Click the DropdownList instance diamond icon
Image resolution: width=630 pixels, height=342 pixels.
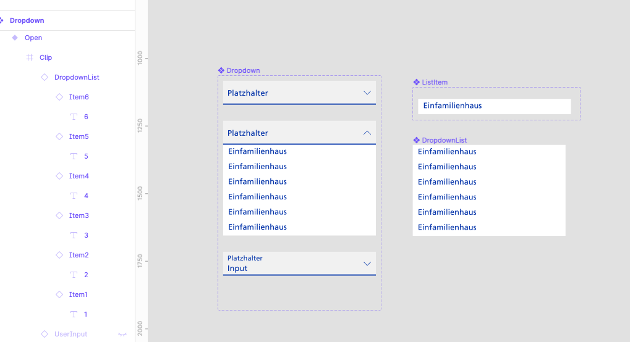[x=45, y=77]
